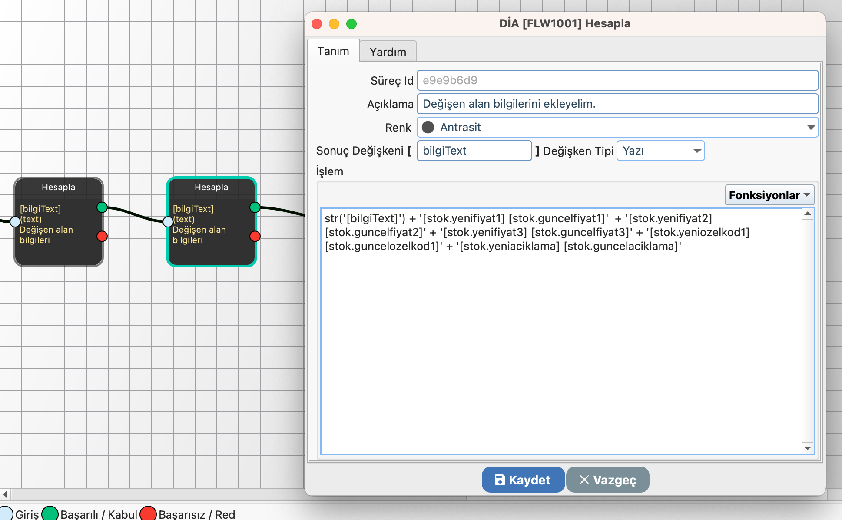Screen dimensions: 842x520
Task: Open the Fonksiyonlar dropdown
Action: coord(769,195)
